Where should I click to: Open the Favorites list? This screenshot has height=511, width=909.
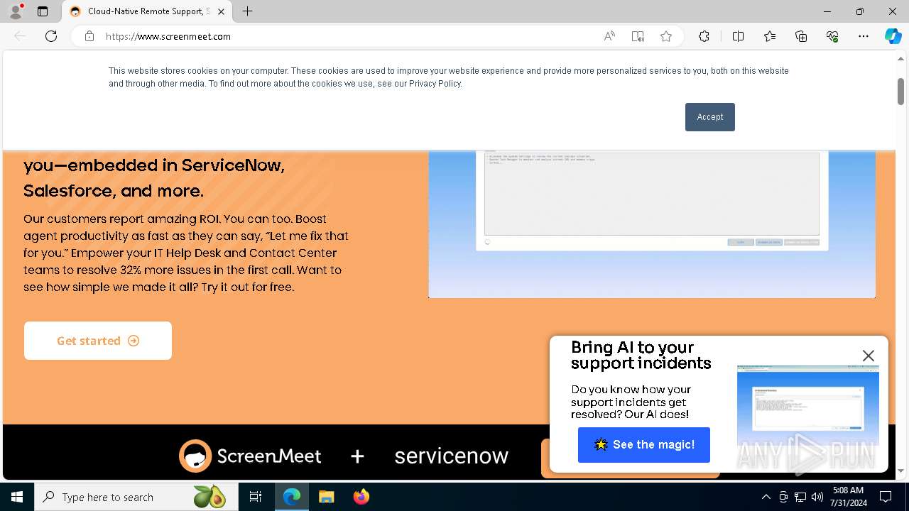pos(770,36)
